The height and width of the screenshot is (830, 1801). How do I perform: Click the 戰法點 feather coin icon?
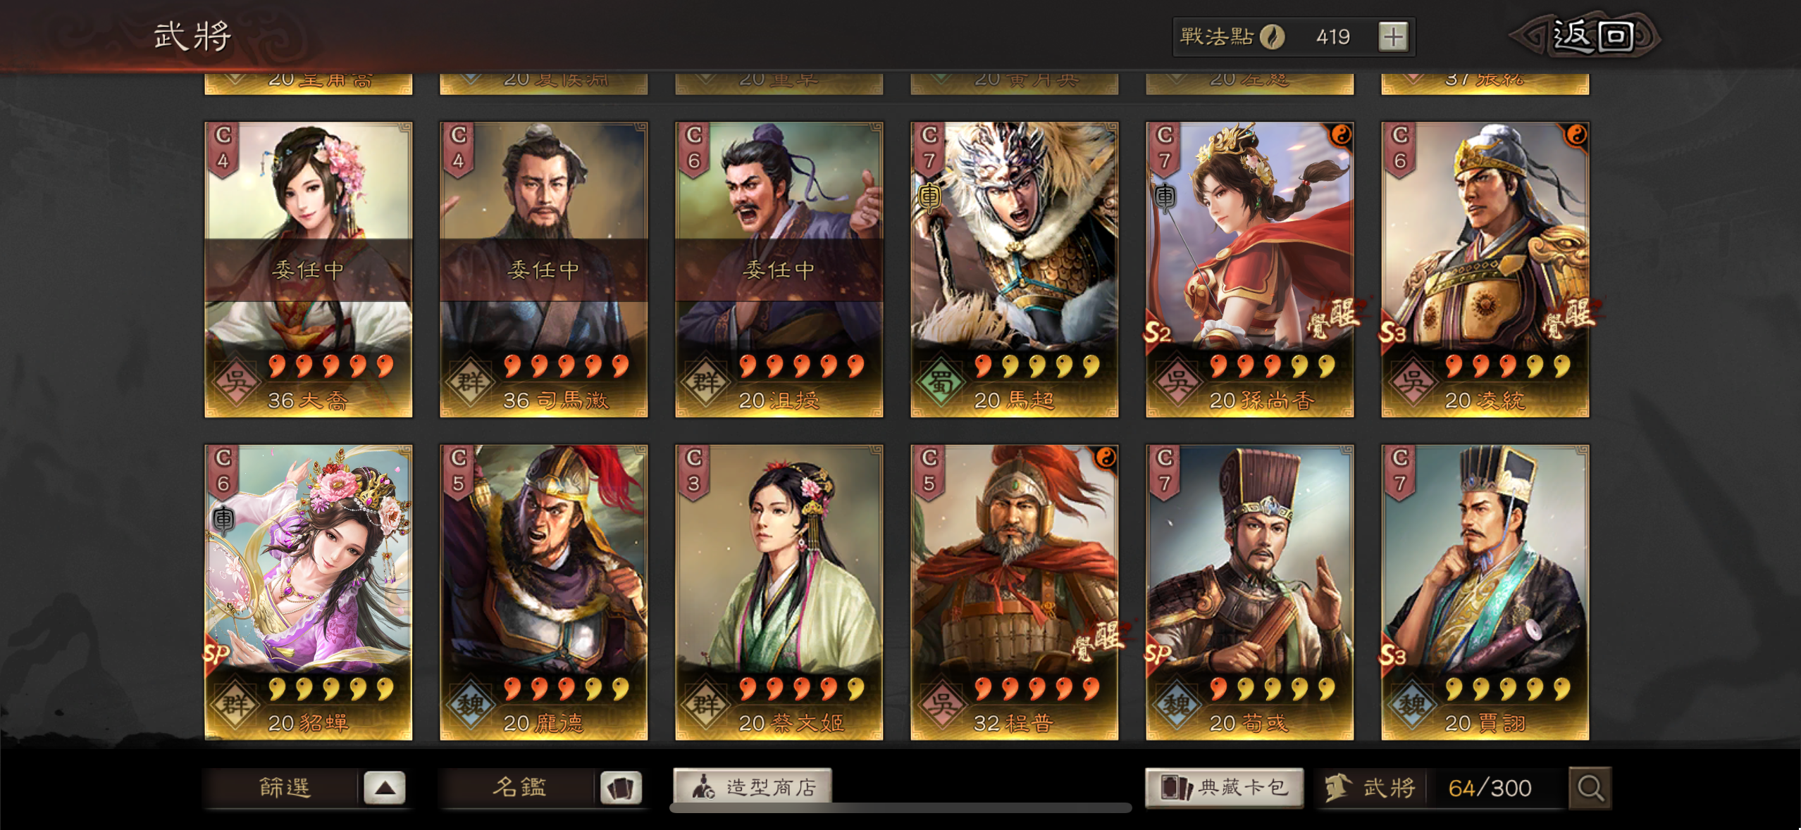click(x=1273, y=37)
